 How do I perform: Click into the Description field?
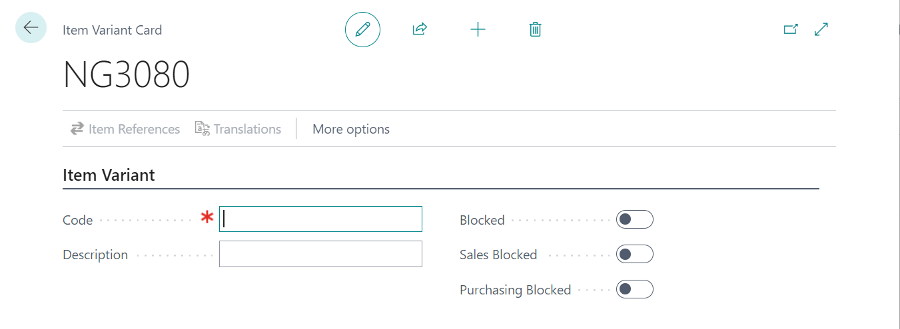(x=320, y=254)
